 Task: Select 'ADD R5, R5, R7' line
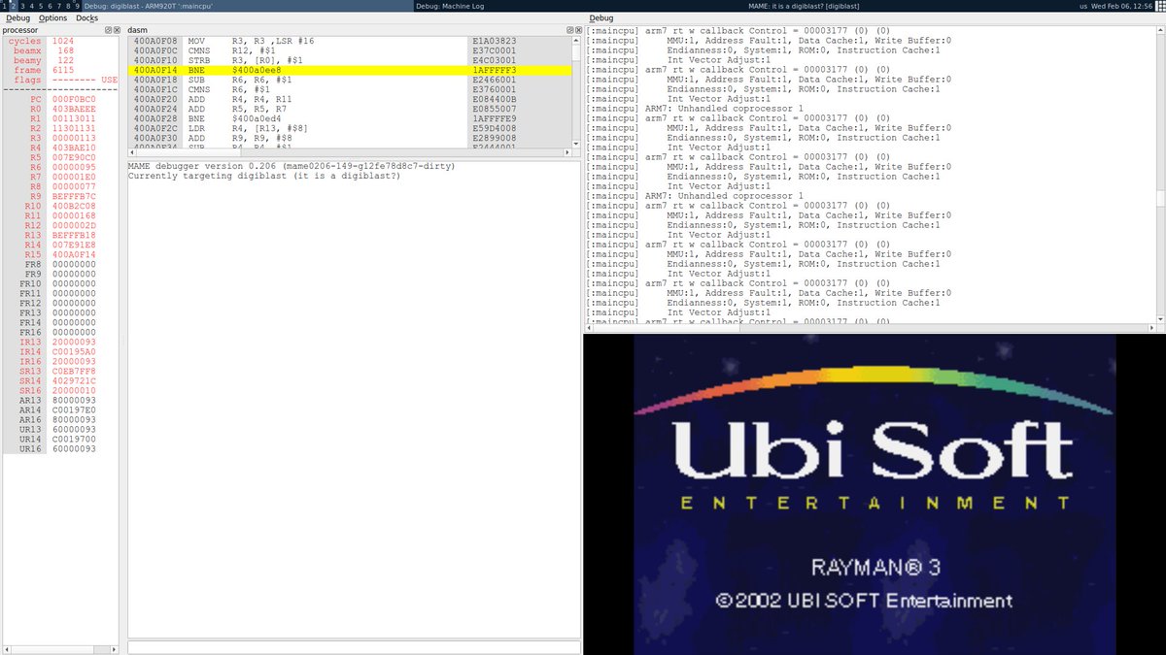click(350, 110)
